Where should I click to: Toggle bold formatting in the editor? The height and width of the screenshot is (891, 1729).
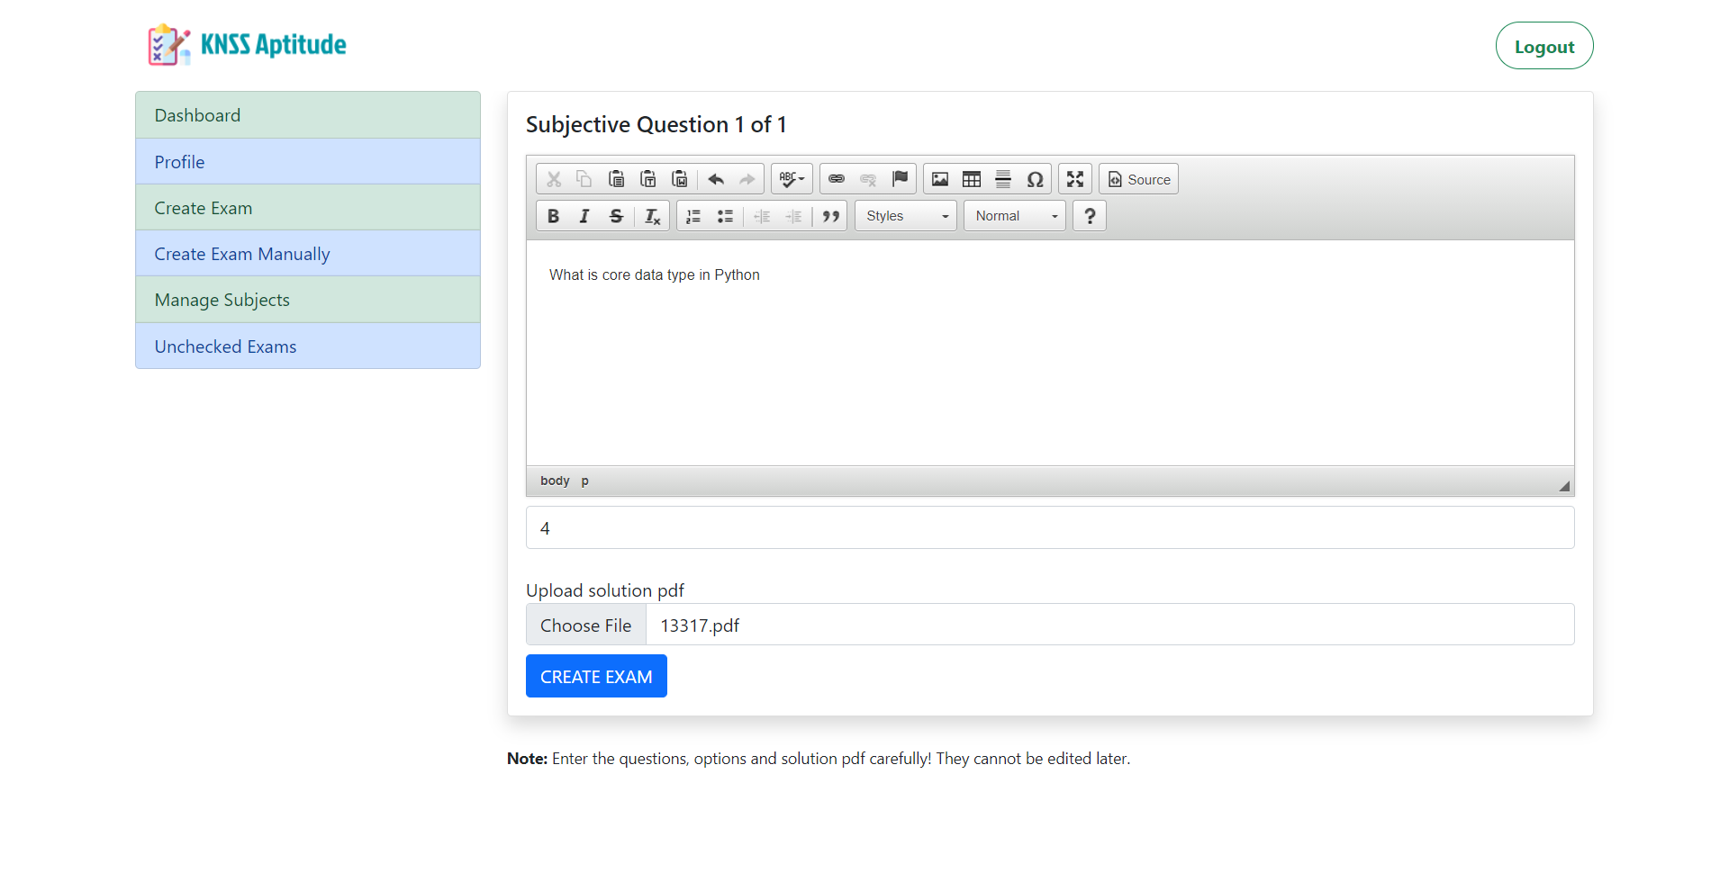point(553,216)
